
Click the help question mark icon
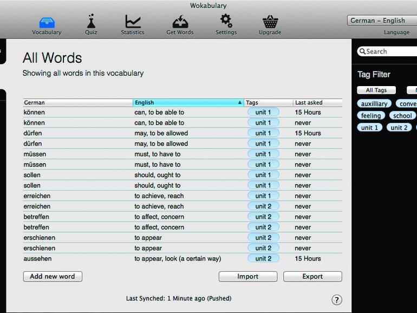(x=337, y=300)
